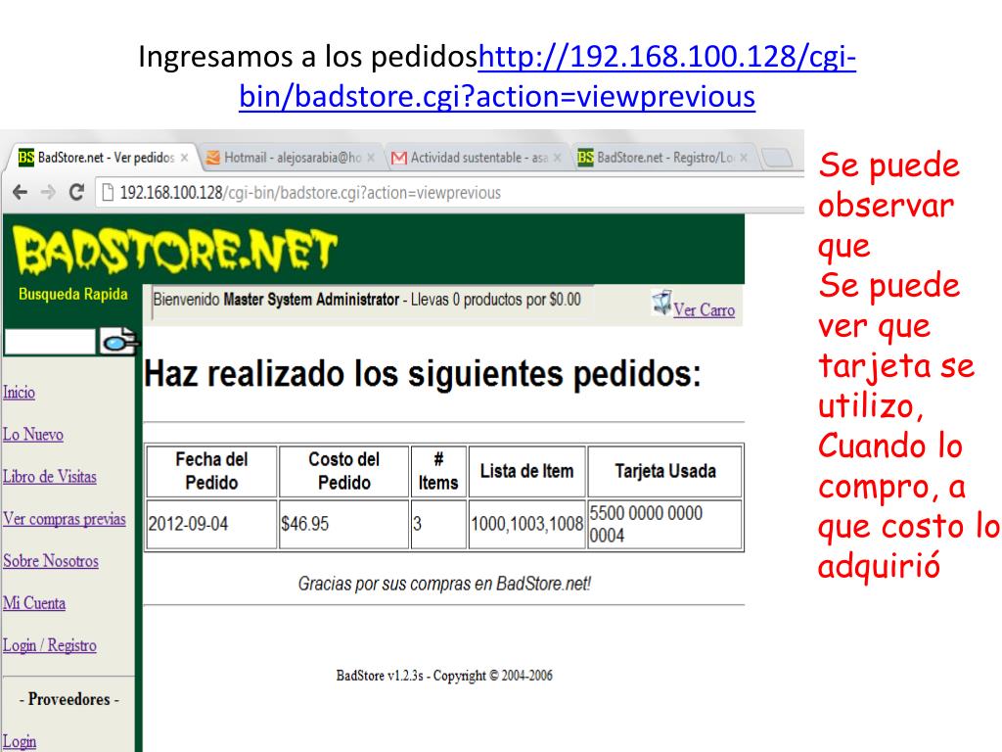Click the address bar URL field

click(x=447, y=193)
